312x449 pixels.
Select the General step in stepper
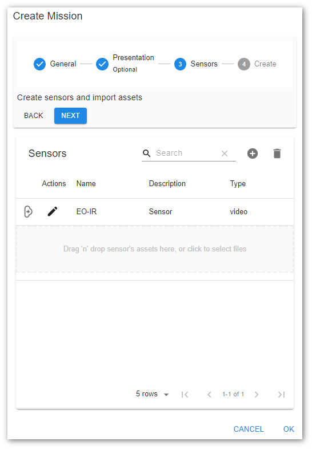pos(55,64)
